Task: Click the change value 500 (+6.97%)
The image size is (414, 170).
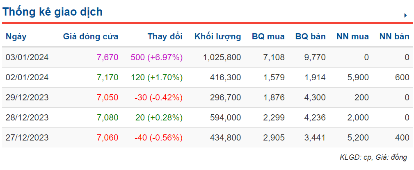Action: pos(156,57)
